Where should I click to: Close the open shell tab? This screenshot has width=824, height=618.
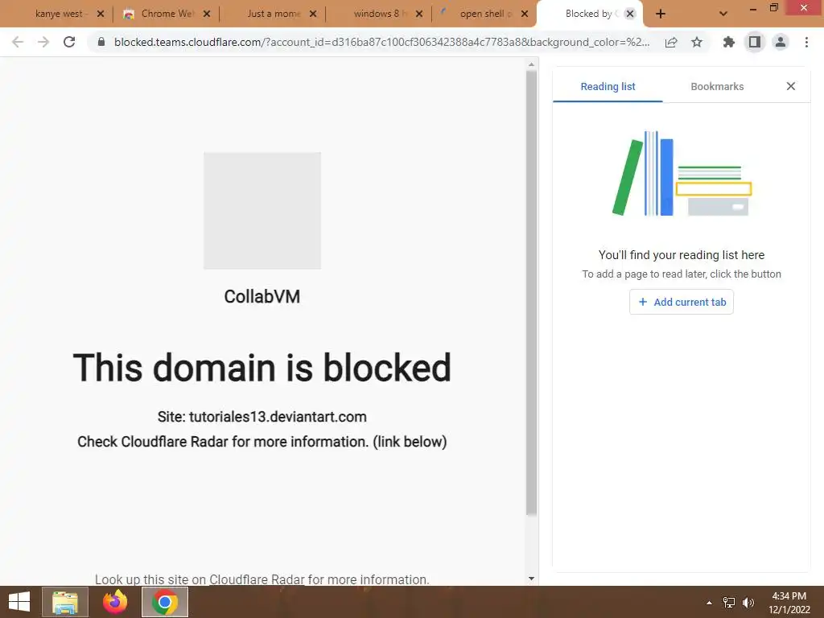click(525, 14)
